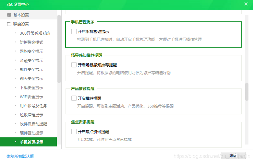Go to 软件自启动提醒

coord(33,124)
